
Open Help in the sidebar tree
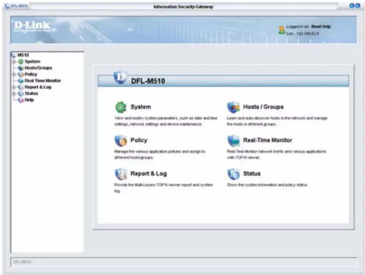[x=29, y=100]
